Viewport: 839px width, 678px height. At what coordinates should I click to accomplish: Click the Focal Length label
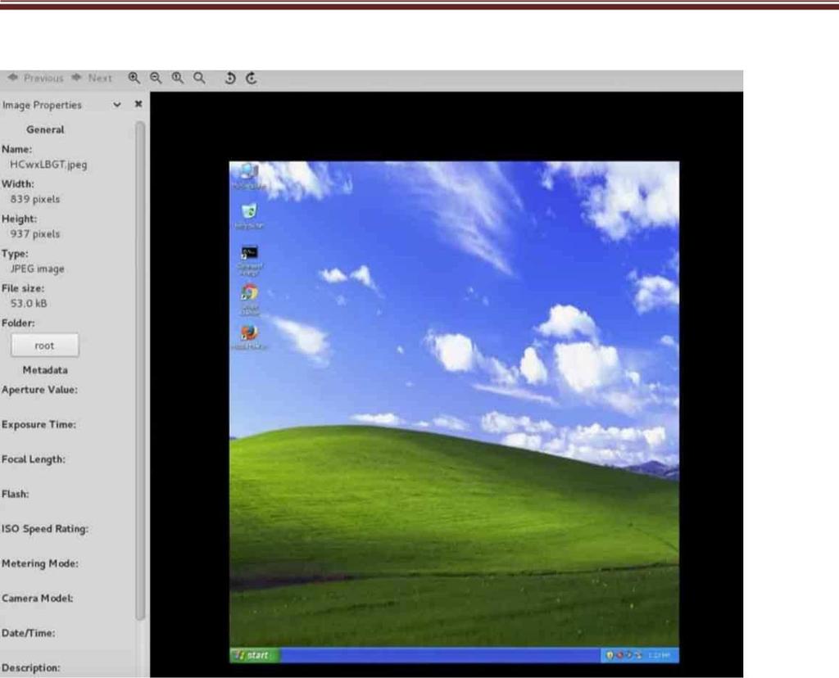[33, 459]
